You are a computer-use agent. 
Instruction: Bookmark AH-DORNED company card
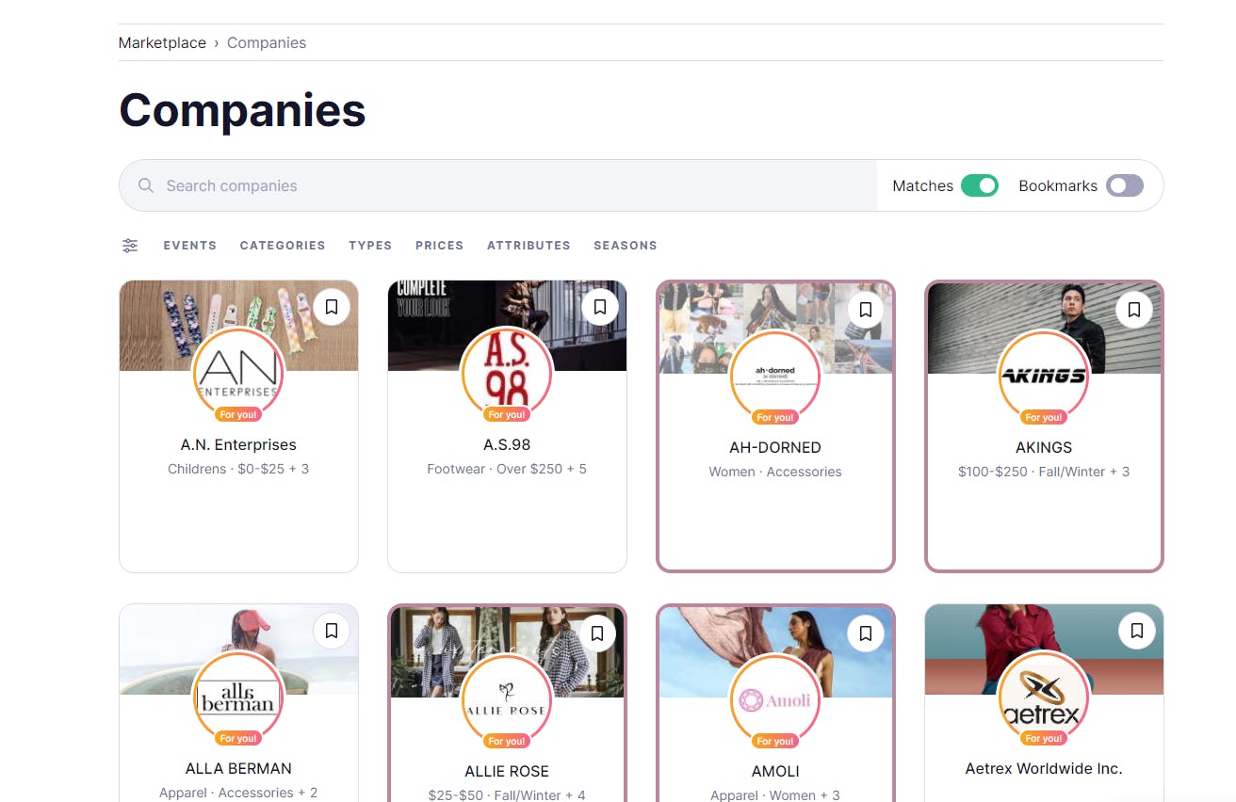pos(866,310)
